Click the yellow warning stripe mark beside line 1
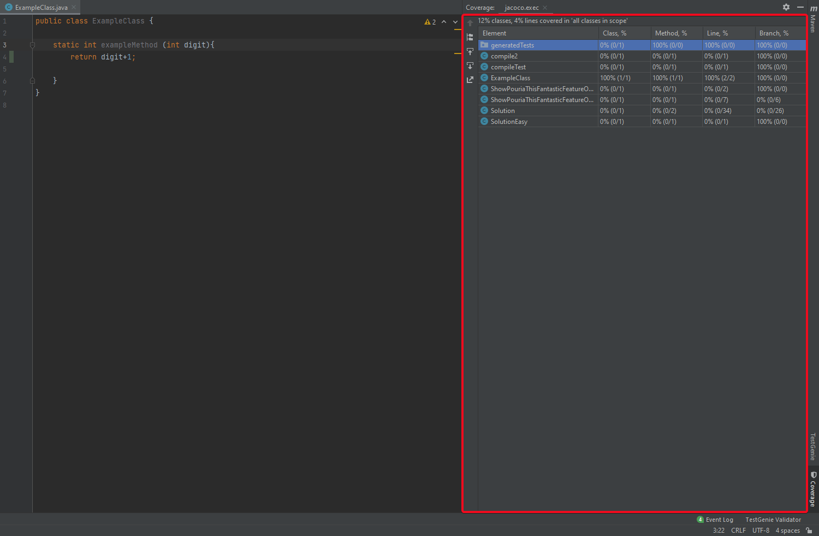Viewport: 819px width, 536px height. coord(458,29)
